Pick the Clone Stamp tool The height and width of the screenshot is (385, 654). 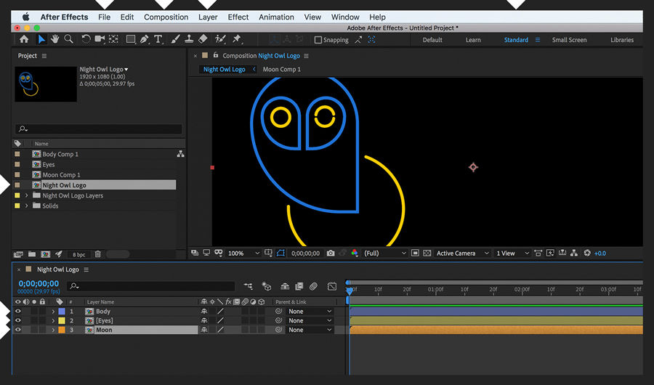(188, 39)
